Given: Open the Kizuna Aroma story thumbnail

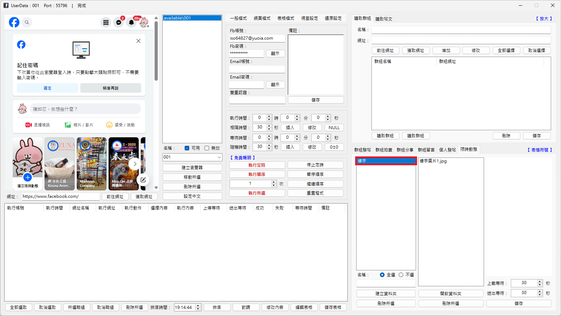Looking at the screenshot, I should coord(60,164).
